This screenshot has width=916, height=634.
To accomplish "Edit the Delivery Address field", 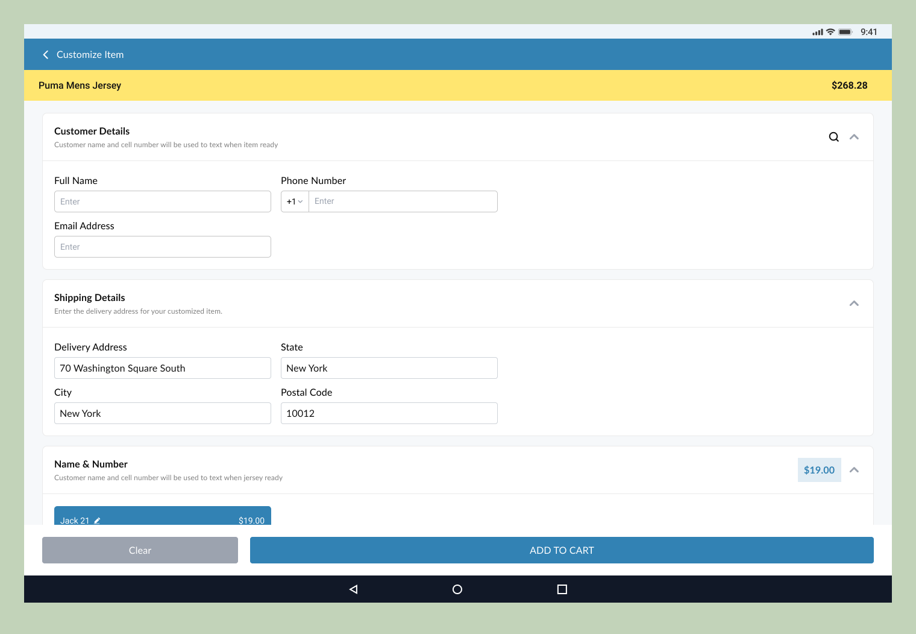I will pos(163,368).
